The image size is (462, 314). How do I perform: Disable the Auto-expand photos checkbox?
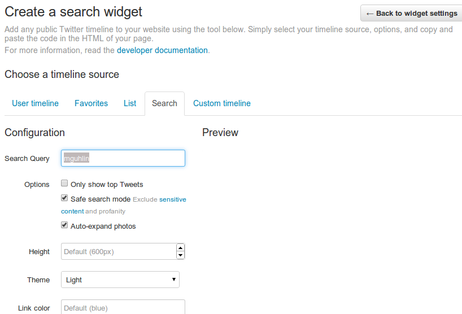[x=65, y=225]
